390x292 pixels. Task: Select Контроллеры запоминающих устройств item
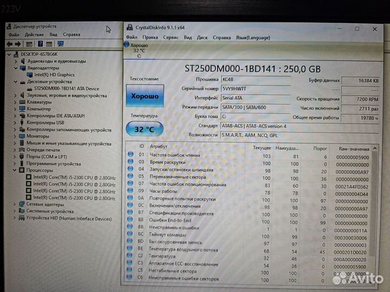[x=69, y=130]
